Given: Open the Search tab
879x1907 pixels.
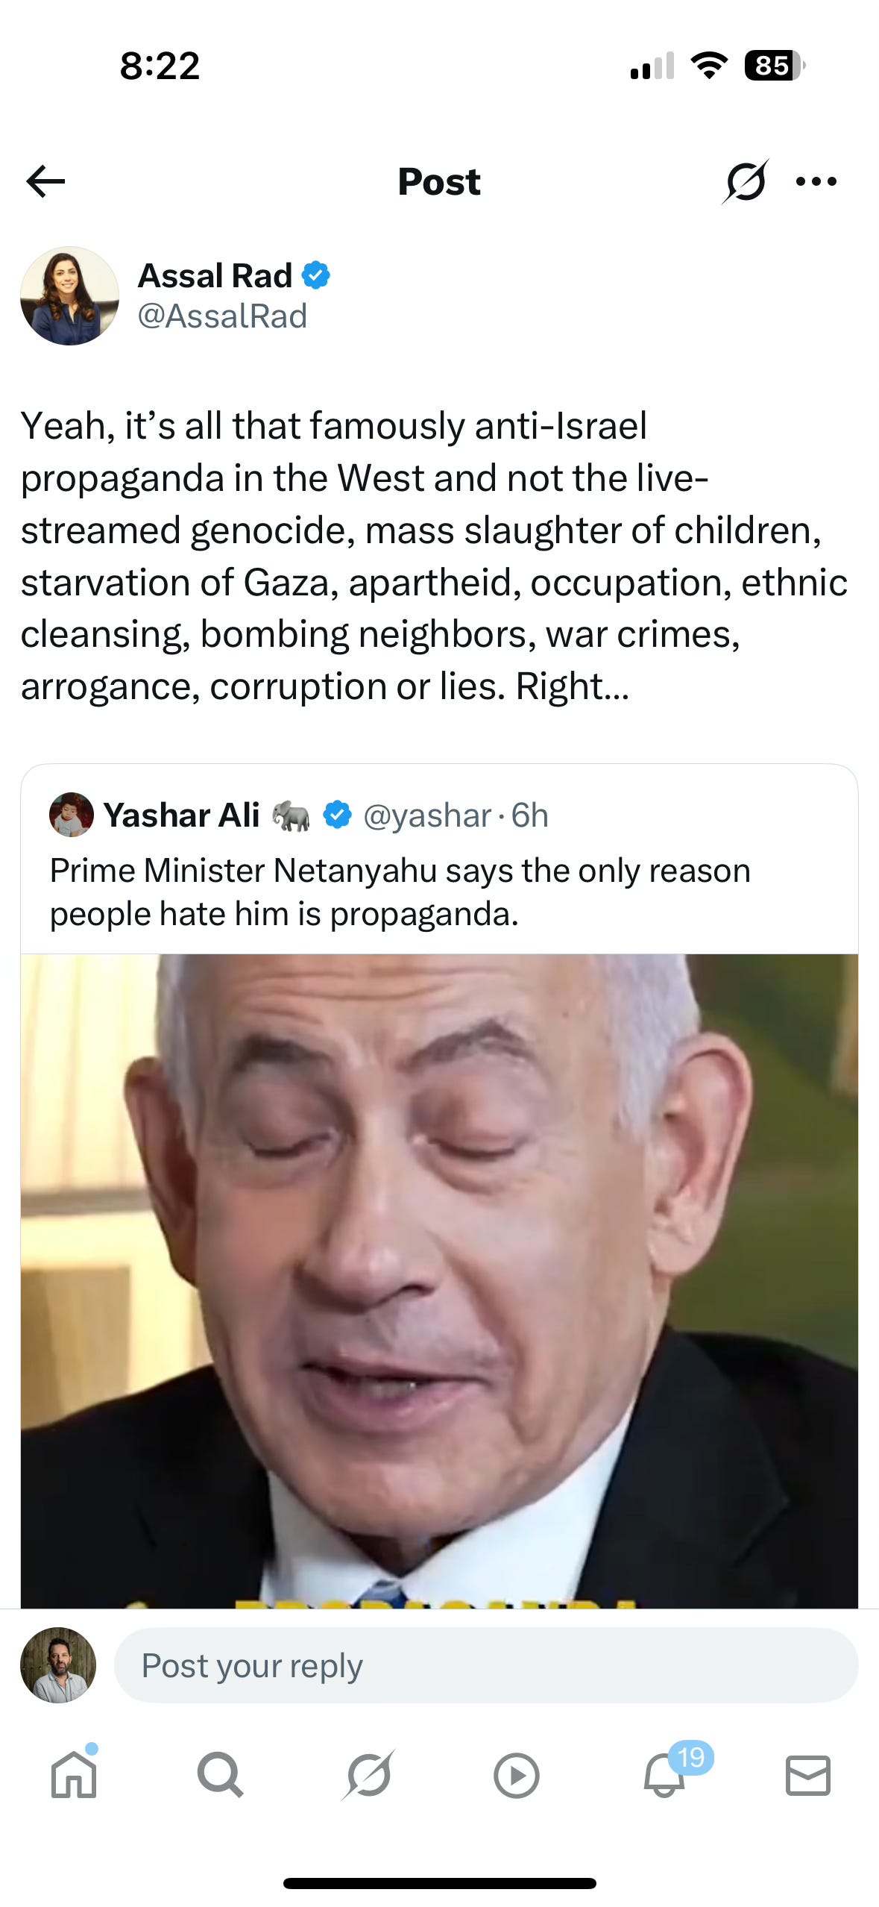Looking at the screenshot, I should tap(220, 1775).
